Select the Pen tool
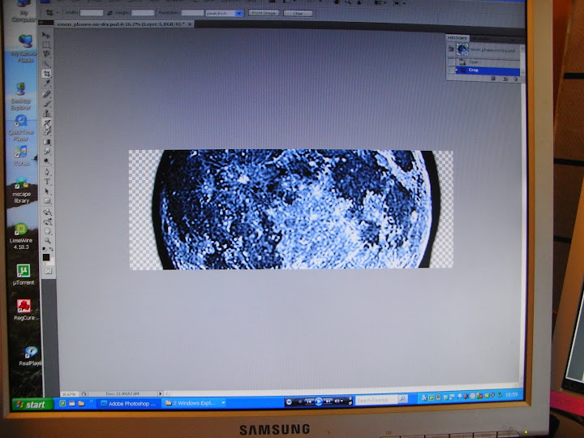 [47, 172]
